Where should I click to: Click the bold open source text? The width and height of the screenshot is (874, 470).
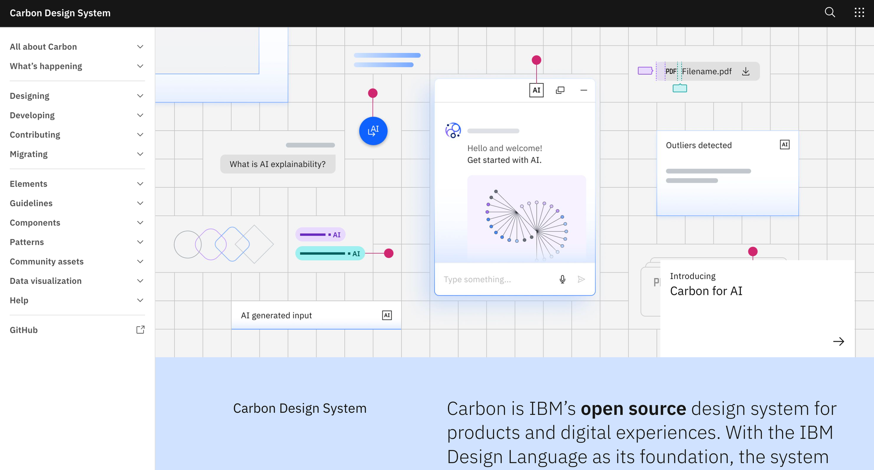tap(633, 409)
